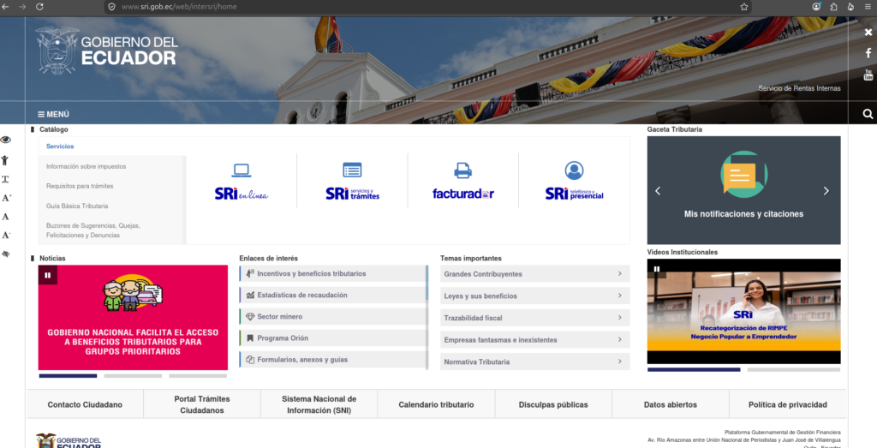Open the browser hamburger menu
877x448 pixels.
[x=868, y=7]
